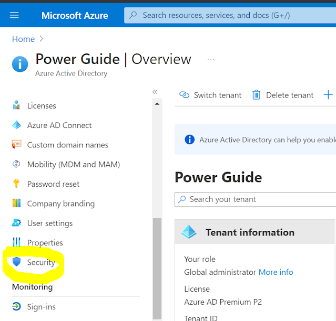Focus the Search your tenant field
The height and width of the screenshot is (321, 336).
coord(255,199)
